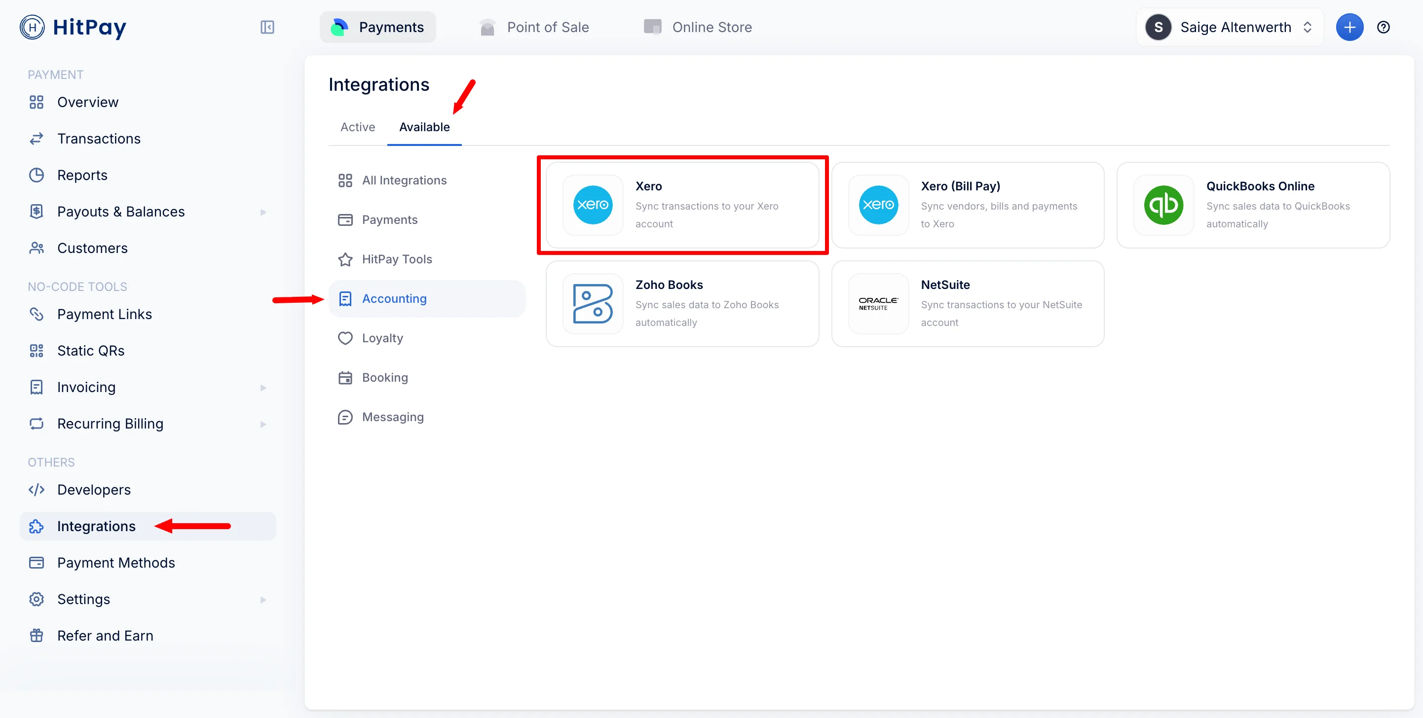Open the Xero (Bill Pay) integration card
Screen dimensions: 1423x718
coord(968,205)
